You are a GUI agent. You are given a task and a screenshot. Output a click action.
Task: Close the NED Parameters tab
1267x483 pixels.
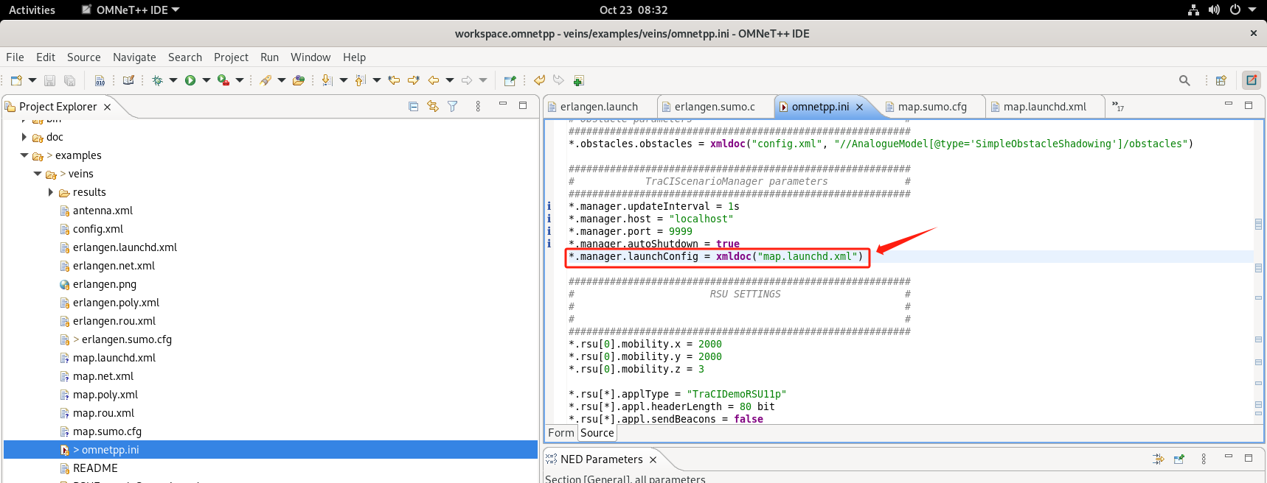(653, 459)
